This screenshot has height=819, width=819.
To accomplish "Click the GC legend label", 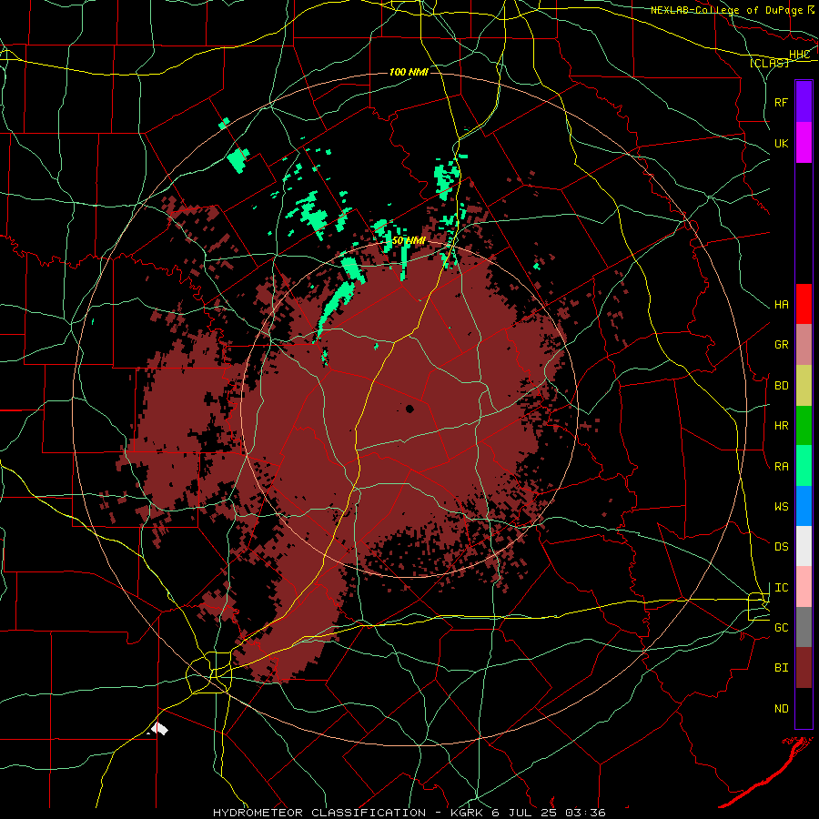I will [781, 628].
